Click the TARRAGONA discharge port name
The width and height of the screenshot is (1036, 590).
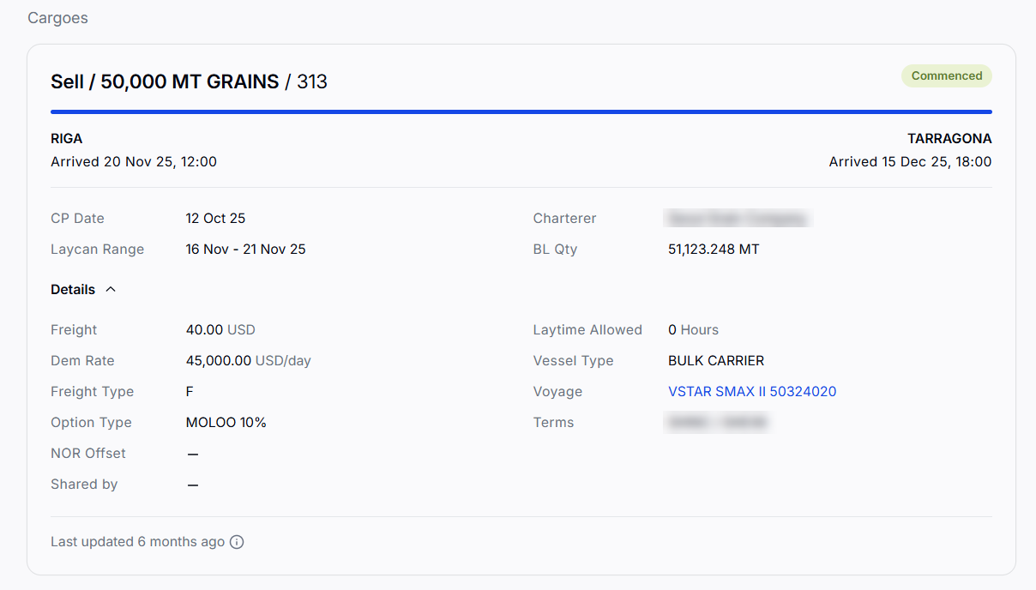[949, 138]
